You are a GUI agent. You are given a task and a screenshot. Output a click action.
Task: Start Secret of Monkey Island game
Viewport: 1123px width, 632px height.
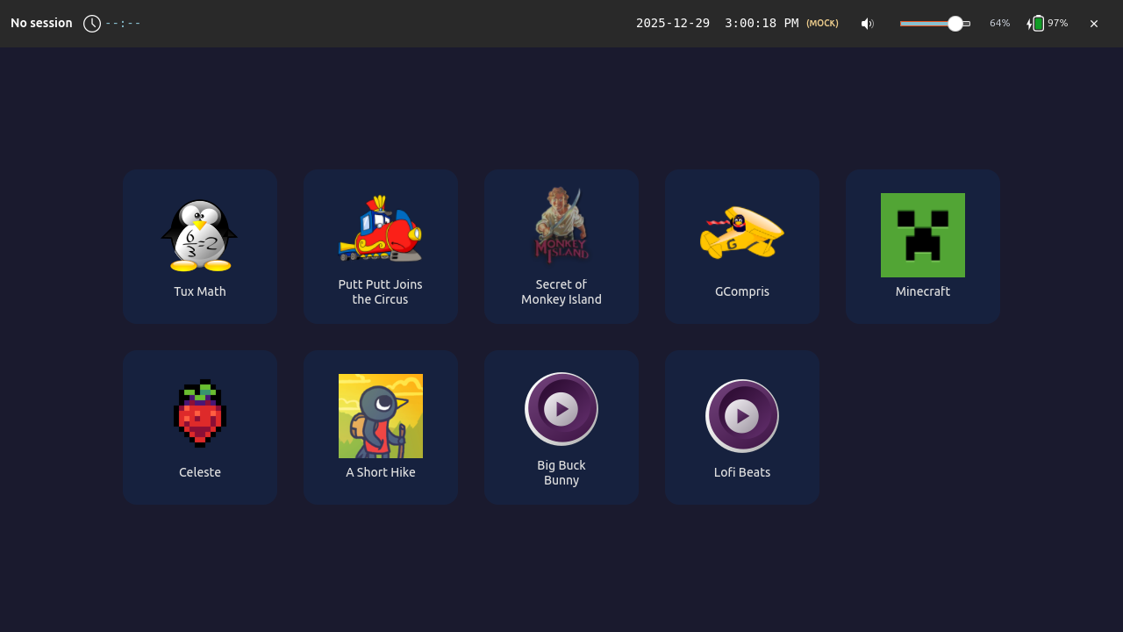pos(561,226)
